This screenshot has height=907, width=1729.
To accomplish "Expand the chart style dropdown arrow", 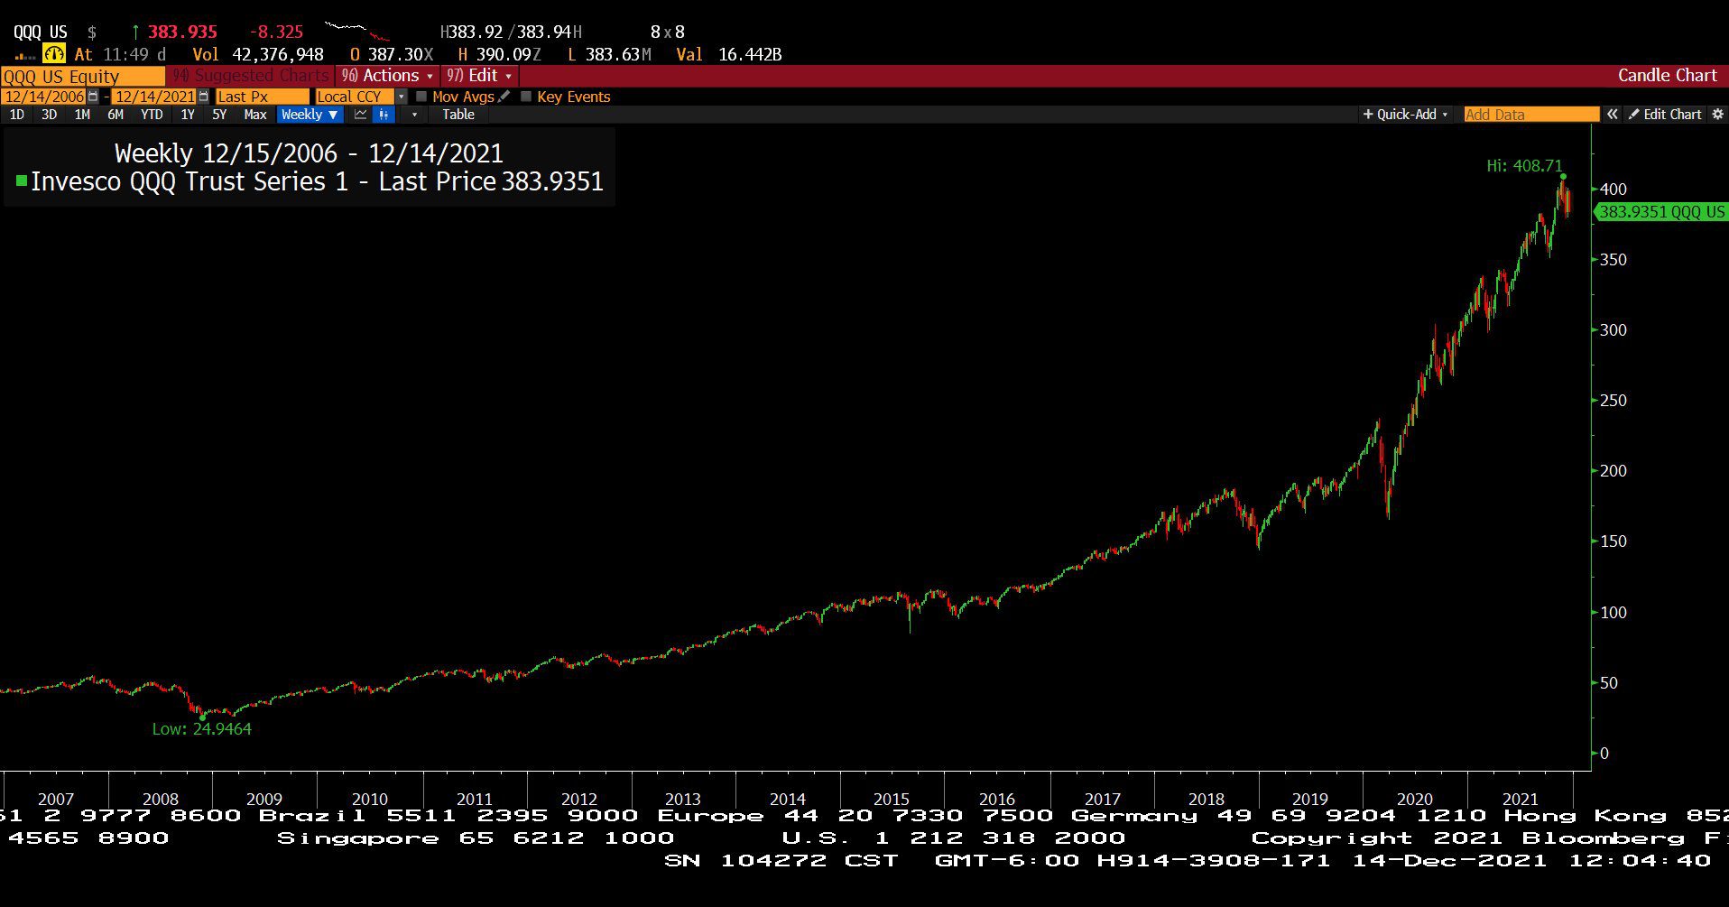I will click(414, 115).
